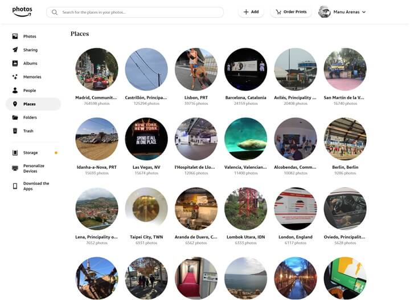
Task: Click the Lombok Utara, IDN label
Action: pyautogui.click(x=246, y=237)
